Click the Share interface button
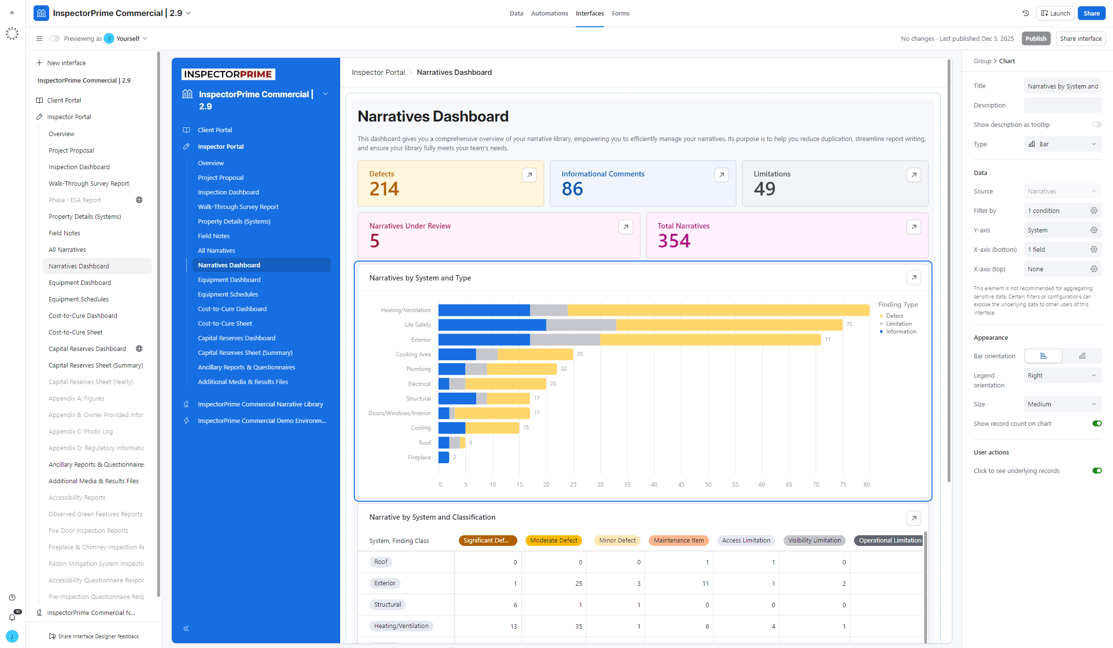This screenshot has height=648, width=1113. point(1080,38)
